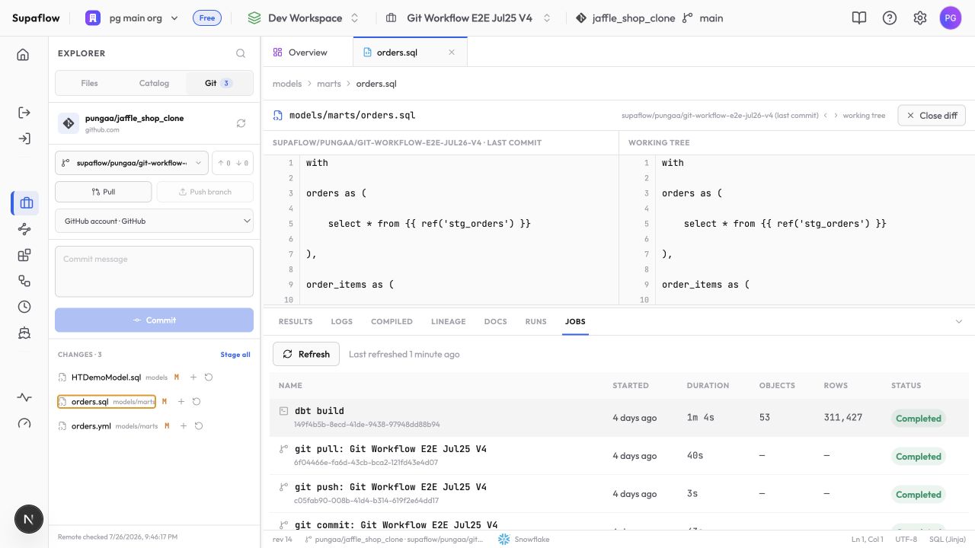Click the Free plan badge

tap(207, 18)
